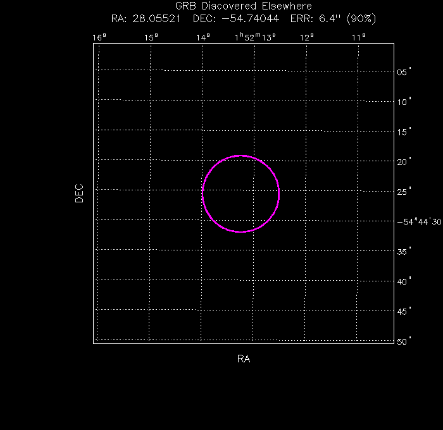Click the '45"' DEC tick label
The image size is (443, 430).
tap(404, 311)
